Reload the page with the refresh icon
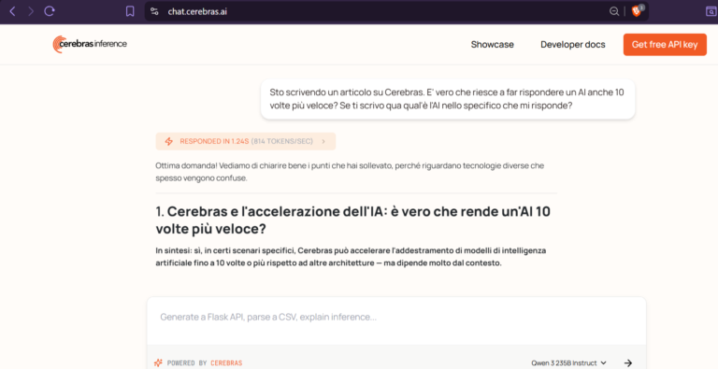 click(50, 11)
